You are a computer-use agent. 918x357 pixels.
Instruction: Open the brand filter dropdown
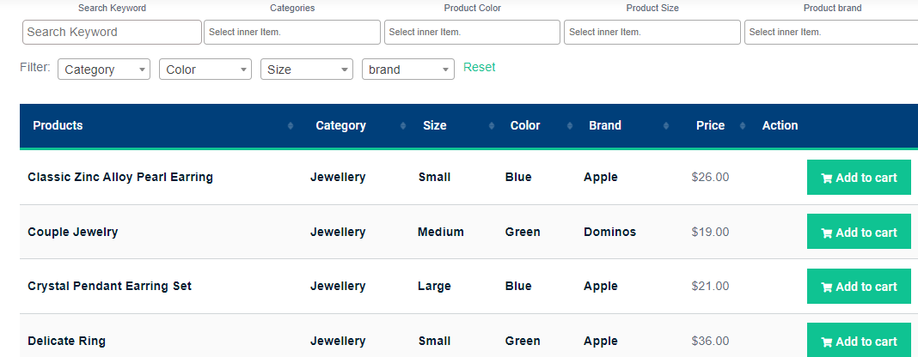(x=408, y=70)
